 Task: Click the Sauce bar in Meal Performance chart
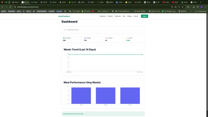pyautogui.click(x=130, y=96)
